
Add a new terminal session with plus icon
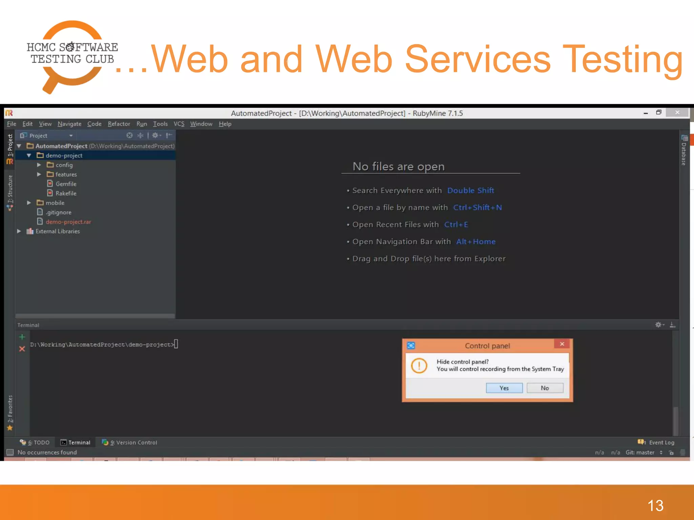[x=22, y=337]
